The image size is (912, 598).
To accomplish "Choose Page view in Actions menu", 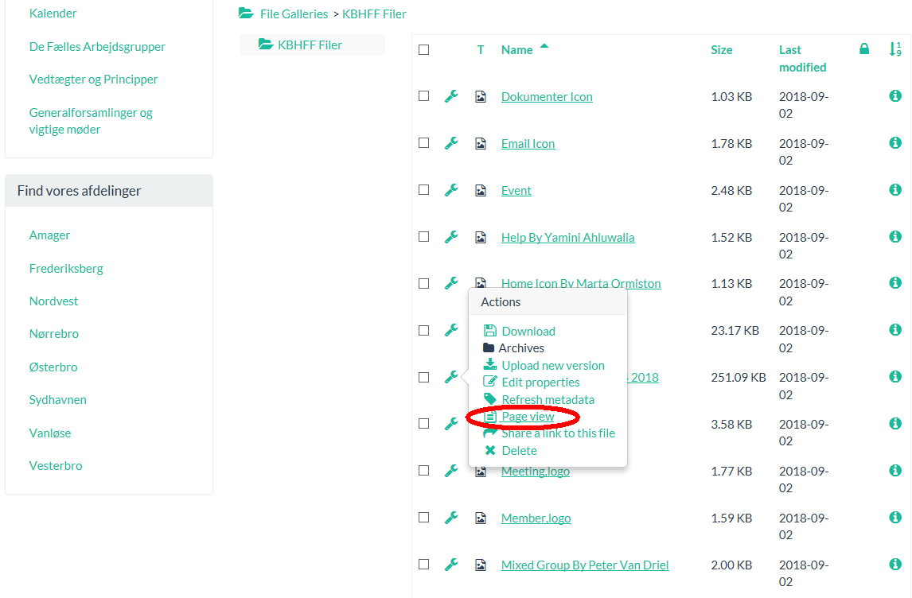I will pyautogui.click(x=528, y=417).
